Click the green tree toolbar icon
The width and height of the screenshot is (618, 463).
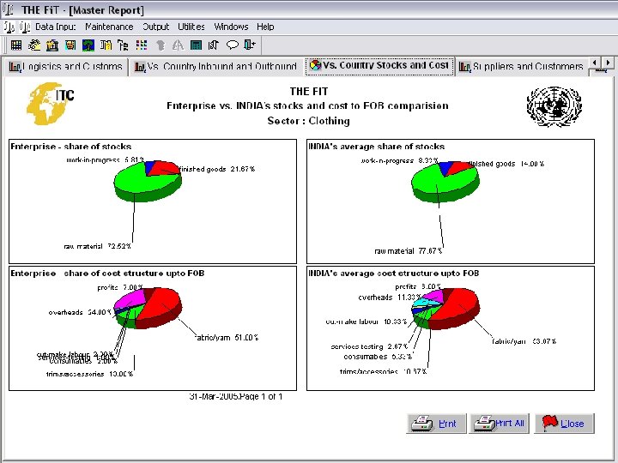88,45
